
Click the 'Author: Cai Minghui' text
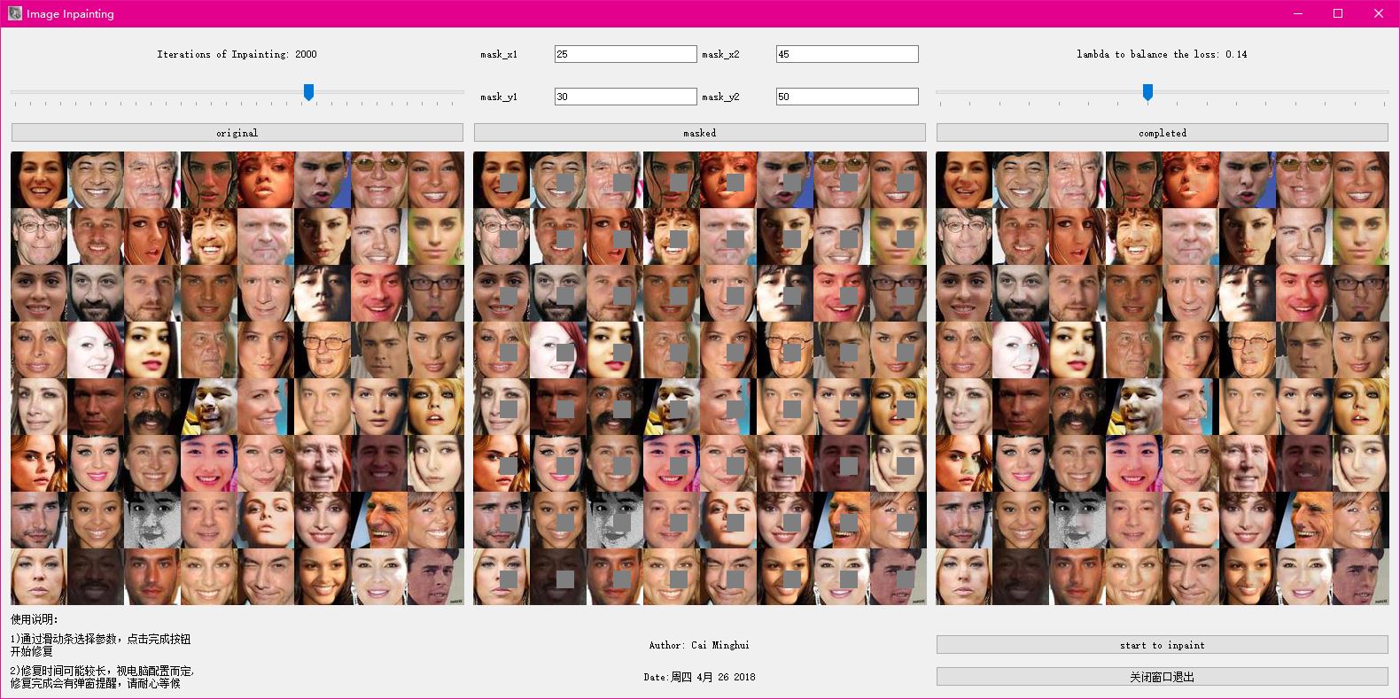(699, 645)
